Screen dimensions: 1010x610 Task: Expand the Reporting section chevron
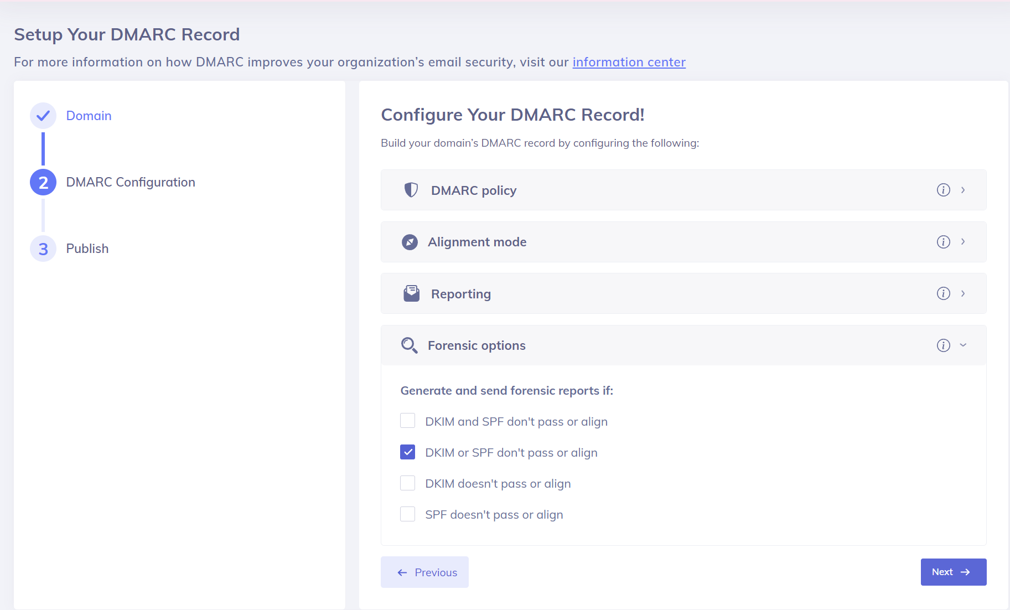tap(963, 293)
